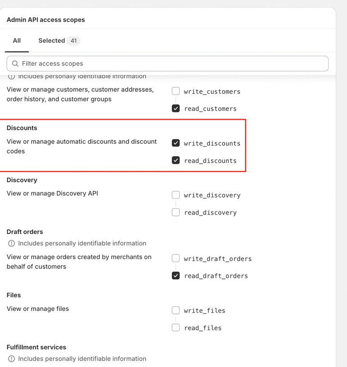Viewport: 347px width, 367px height.
Task: Click the search magnifier icon in filter box
Action: pyautogui.click(x=15, y=64)
